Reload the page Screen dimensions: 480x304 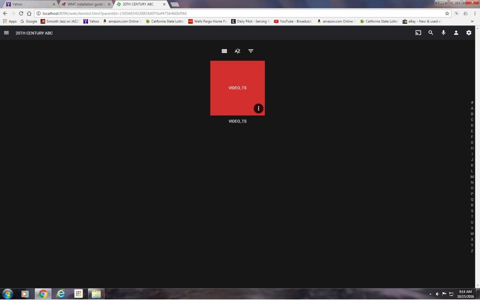21,13
